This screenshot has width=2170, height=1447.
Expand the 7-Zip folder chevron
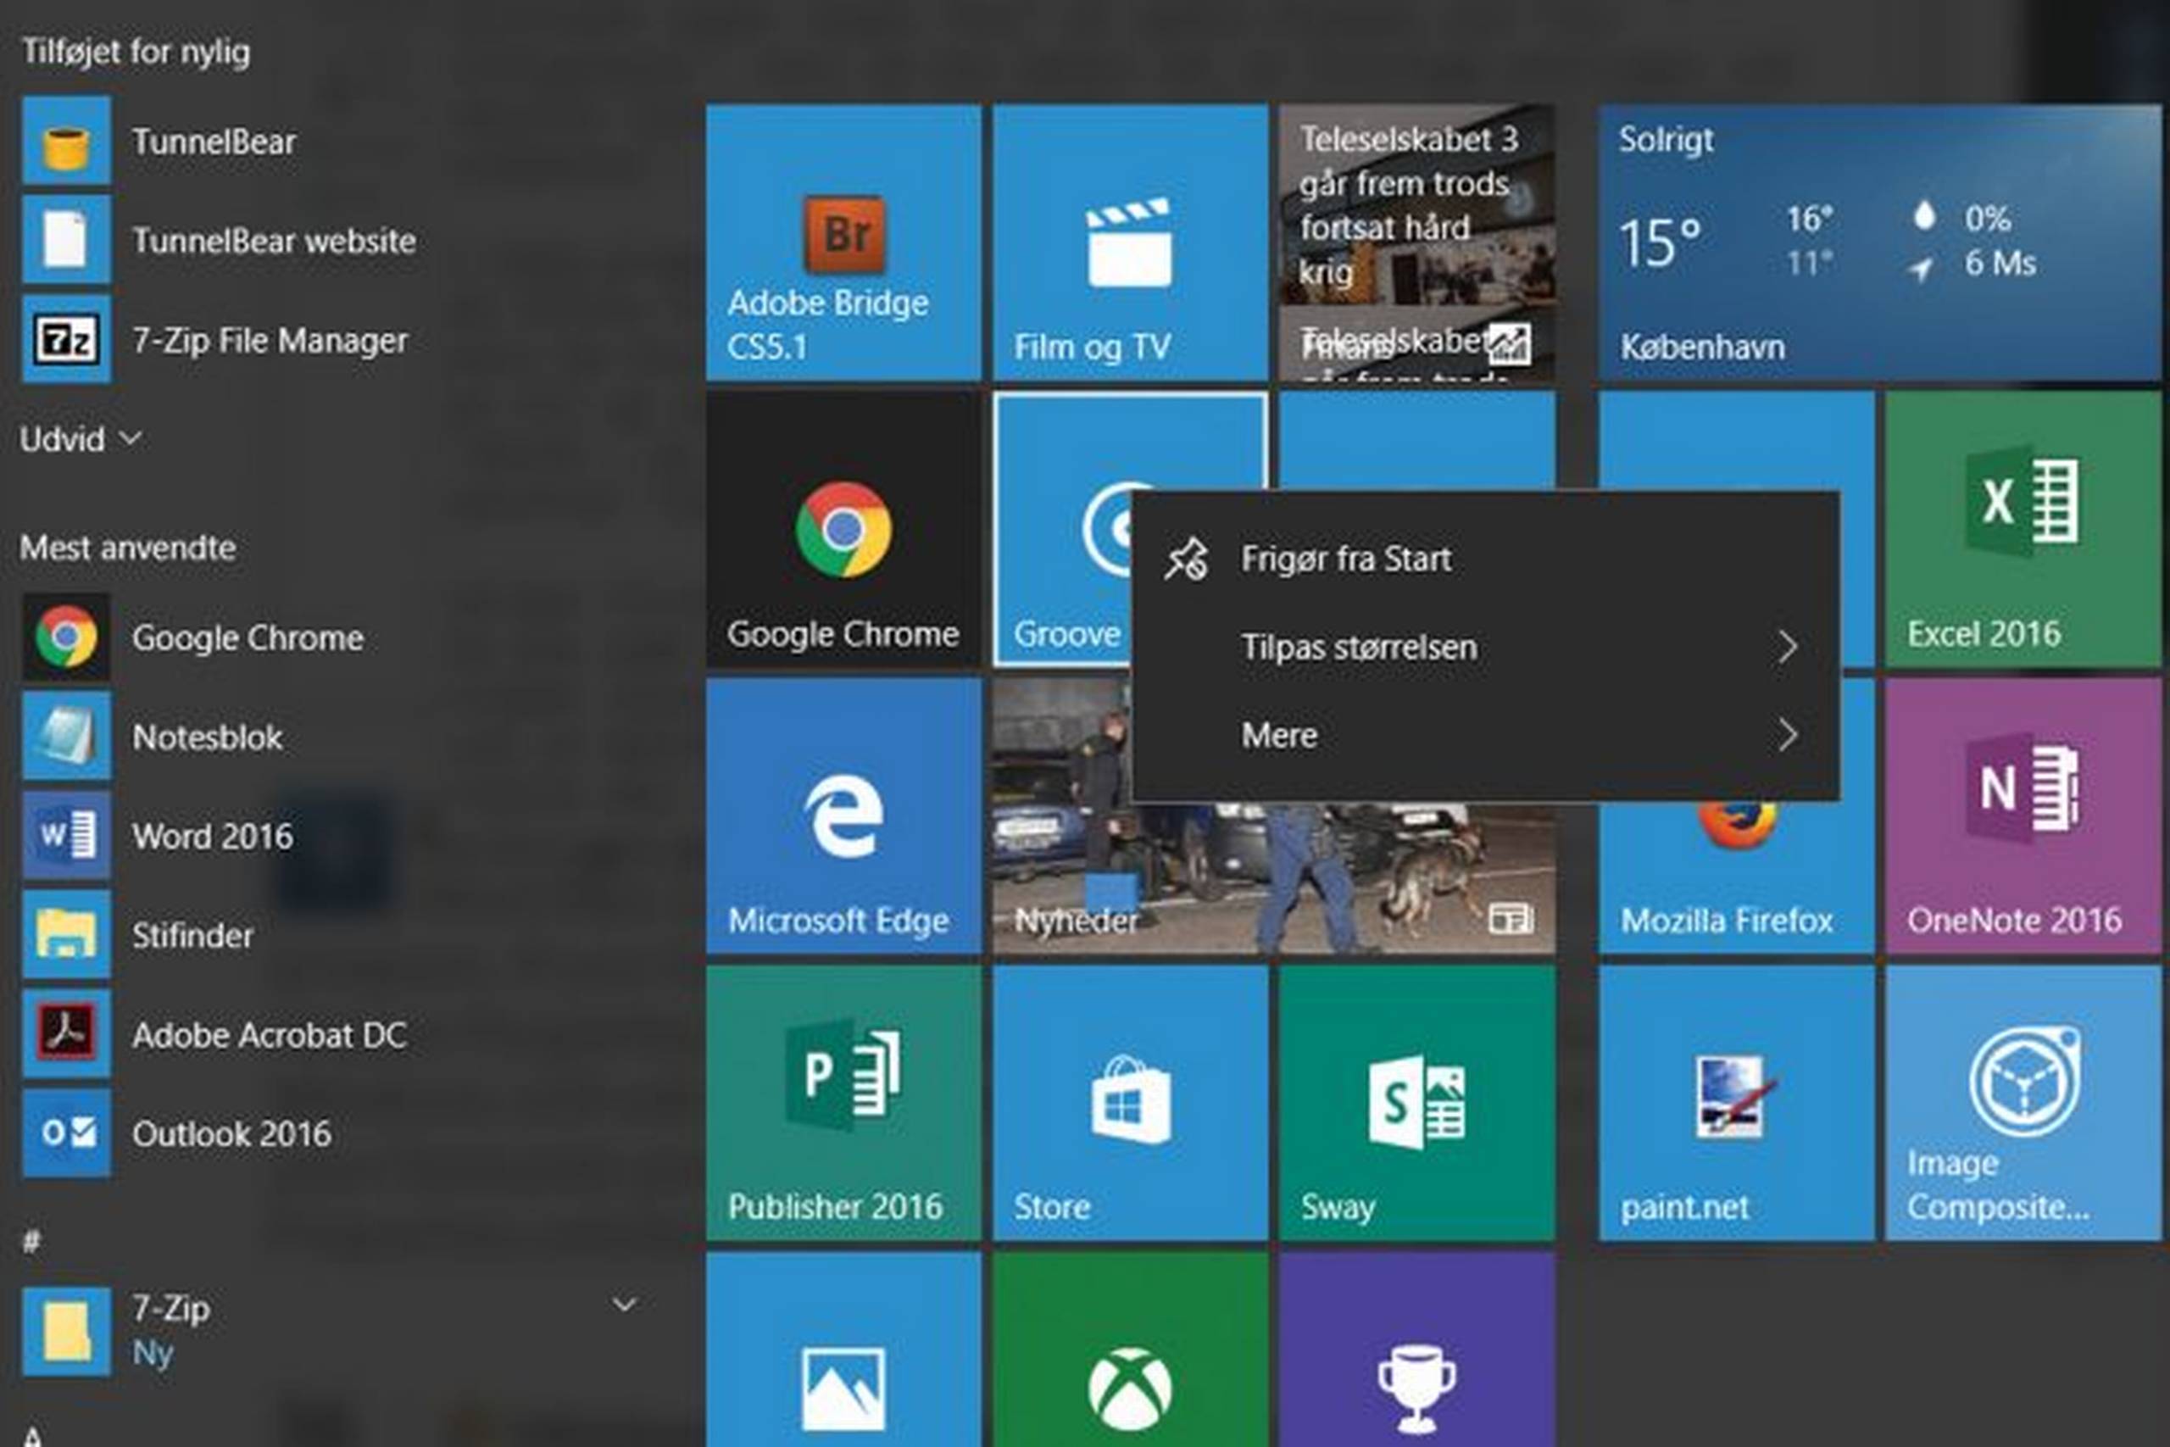point(625,1305)
